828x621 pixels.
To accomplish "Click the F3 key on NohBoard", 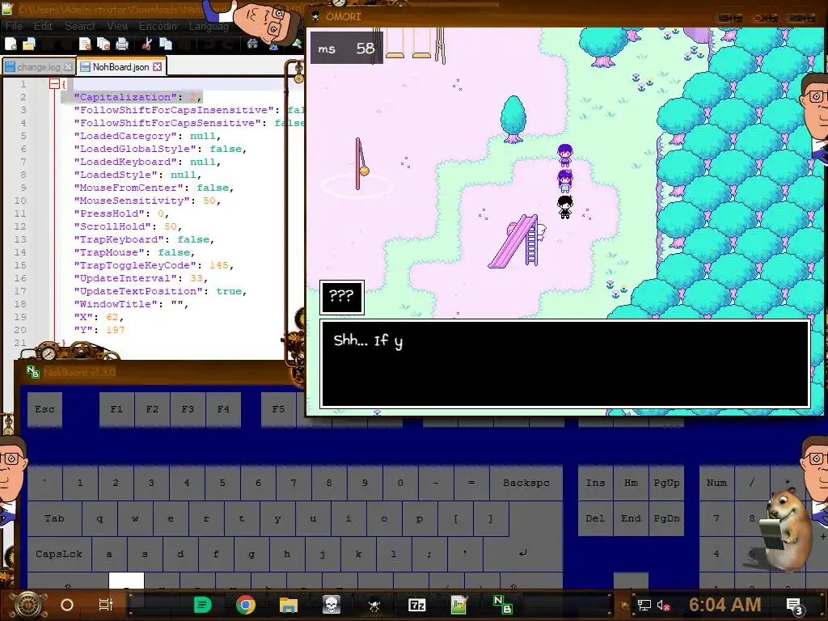I will point(188,409).
